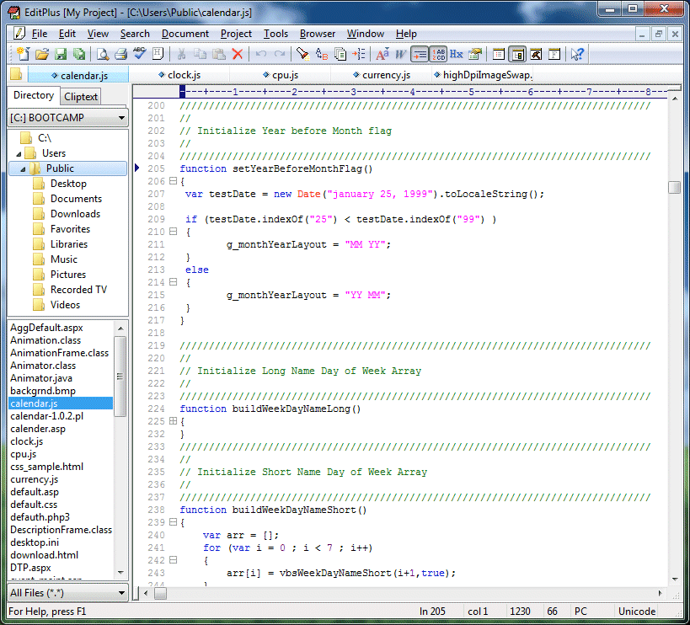
Task: Switch to the Cliptext tab
Action: 80,96
